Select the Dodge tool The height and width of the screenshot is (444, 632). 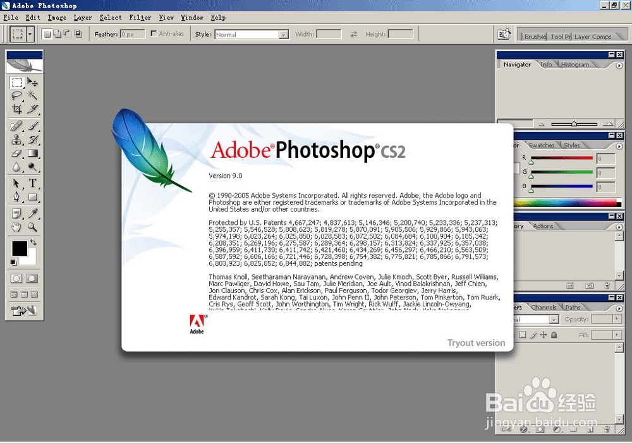click(33, 167)
